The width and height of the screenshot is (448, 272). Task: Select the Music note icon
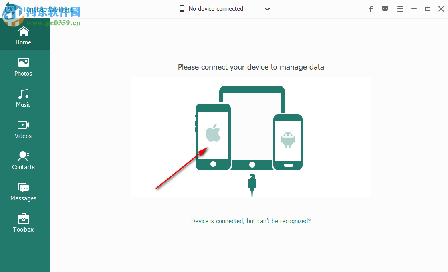coord(23,94)
